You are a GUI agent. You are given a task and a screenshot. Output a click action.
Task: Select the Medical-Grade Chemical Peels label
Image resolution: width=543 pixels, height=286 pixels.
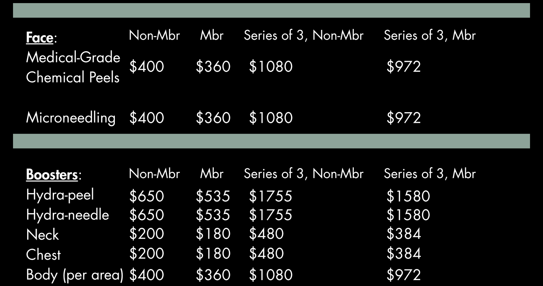click(x=73, y=67)
